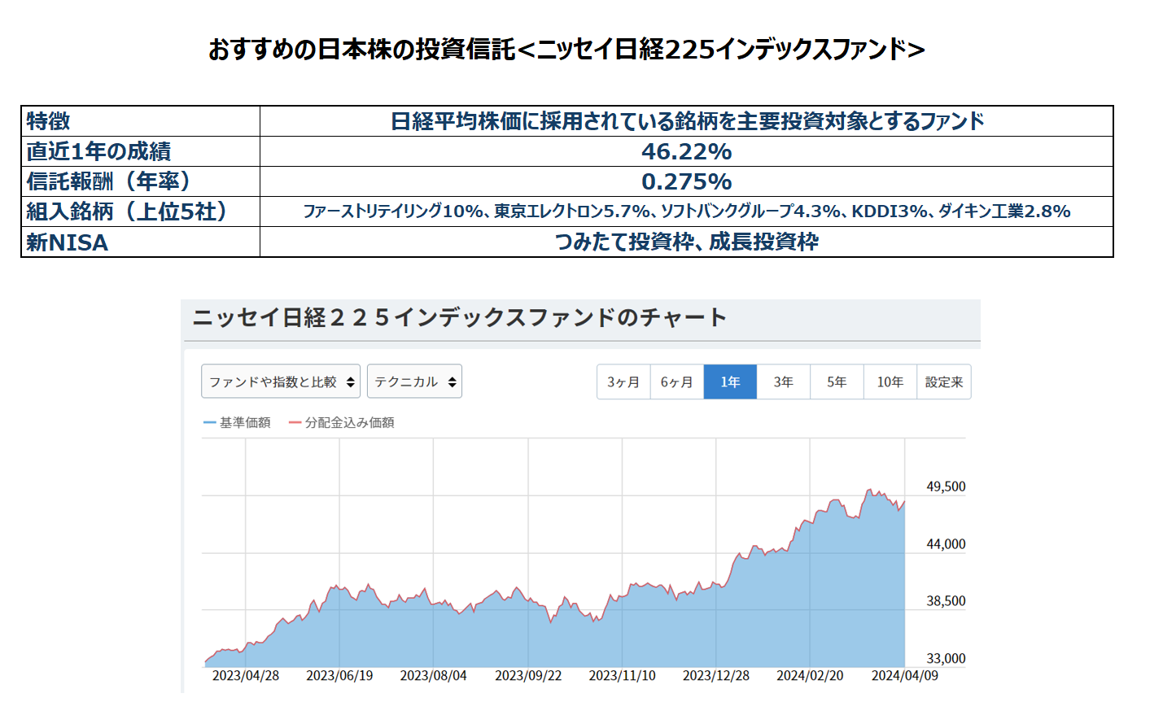Image resolution: width=1163 pixels, height=702 pixels.
Task: Click the fund description 日経平均株価に採用されている銘柄 cell
Action: coord(686,121)
